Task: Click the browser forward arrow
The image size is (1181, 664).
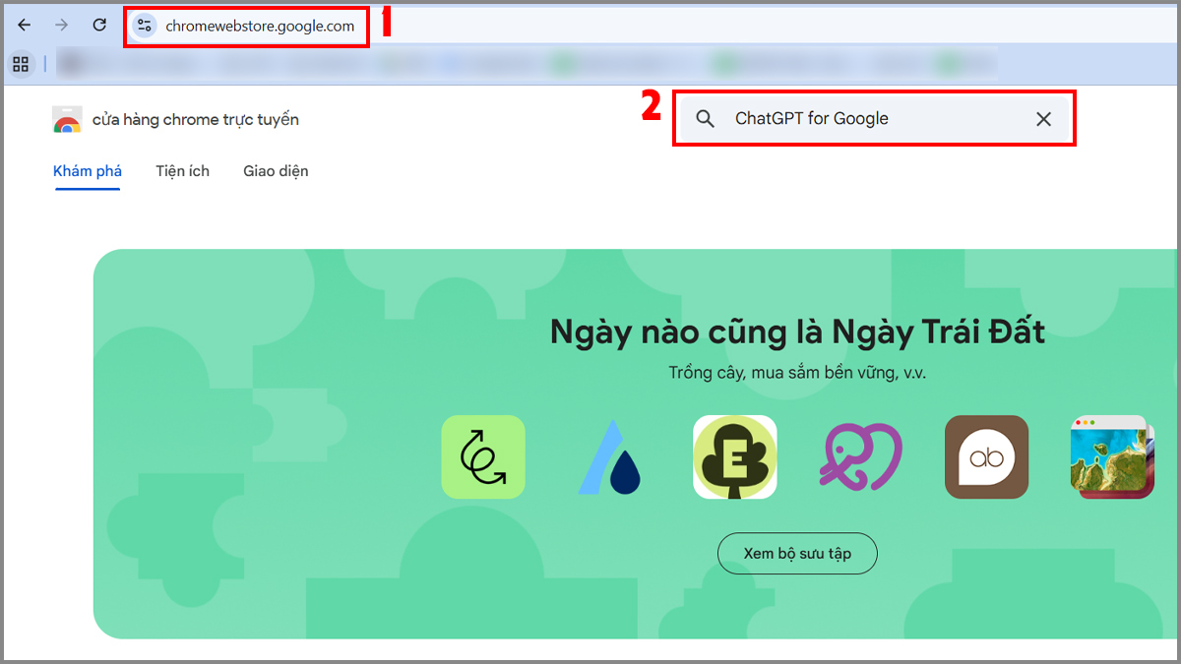Action: point(62,26)
